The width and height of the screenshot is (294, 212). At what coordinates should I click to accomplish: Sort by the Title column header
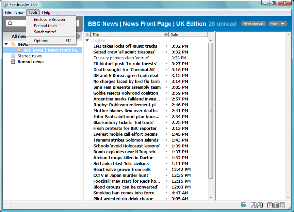click(126, 35)
